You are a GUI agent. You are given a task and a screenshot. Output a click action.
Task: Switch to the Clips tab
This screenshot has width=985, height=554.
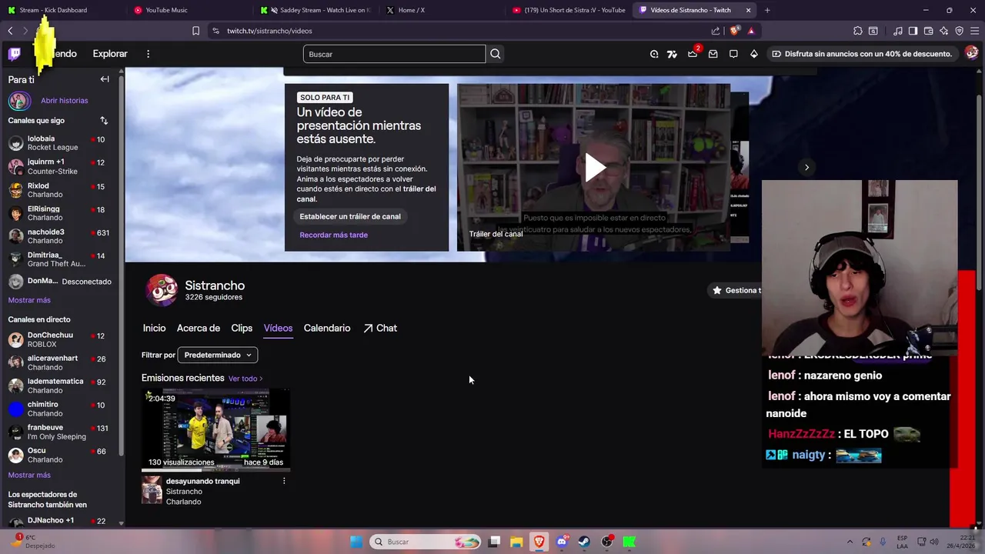(x=242, y=328)
